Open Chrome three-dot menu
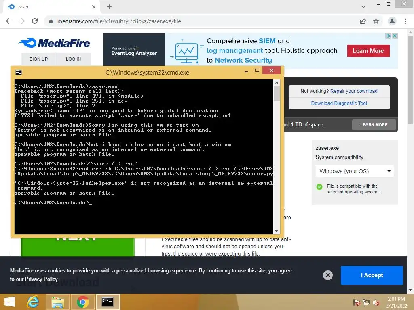Screen dimensions: 414x310 point(405,21)
